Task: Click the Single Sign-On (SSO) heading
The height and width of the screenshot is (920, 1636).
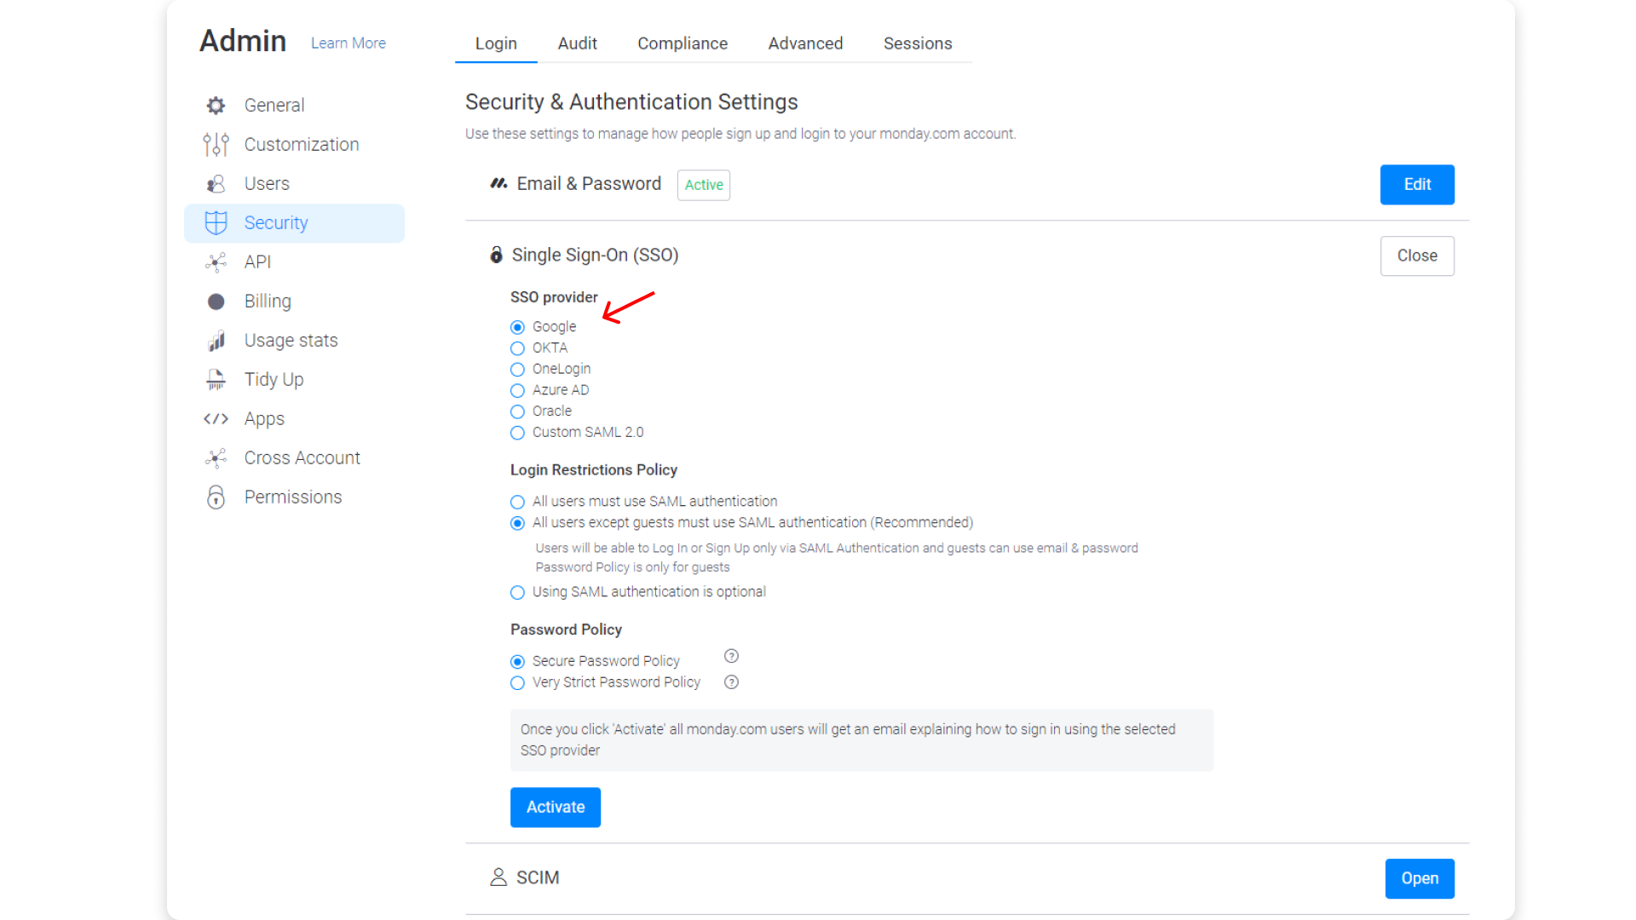Action: [x=595, y=256]
